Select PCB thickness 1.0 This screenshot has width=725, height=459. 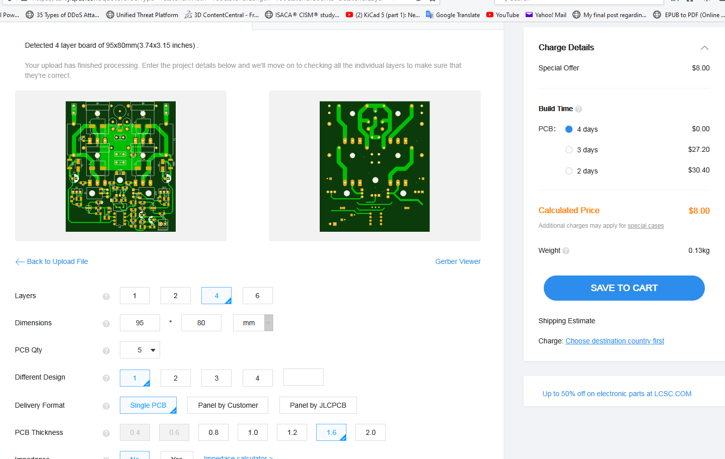coord(253,432)
